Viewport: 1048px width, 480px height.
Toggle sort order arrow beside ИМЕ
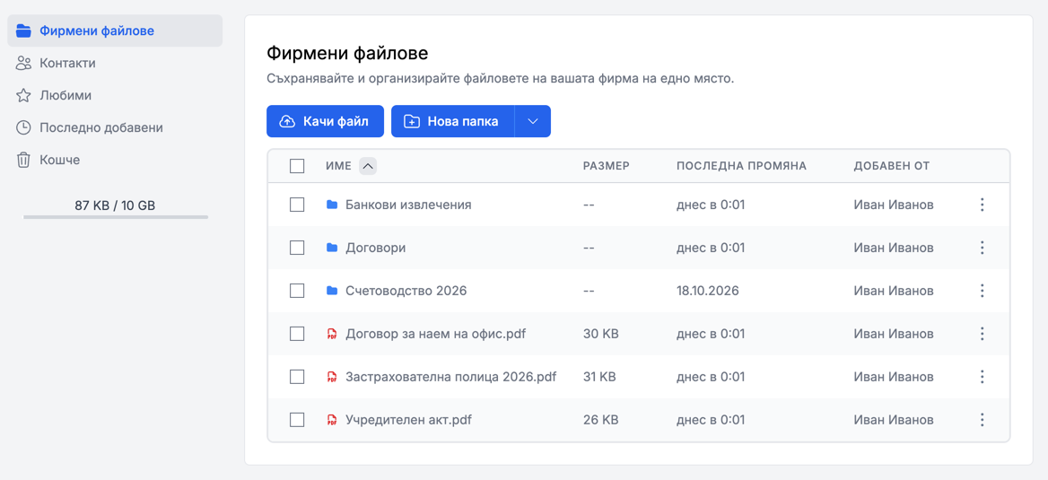coord(368,166)
